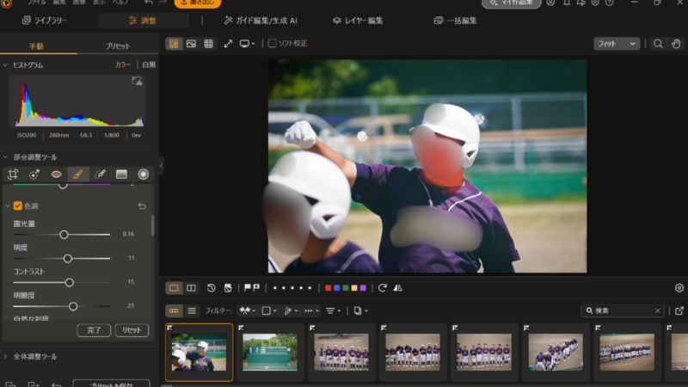Open the color label filter dropdown
688x387 pixels.
pos(269,310)
